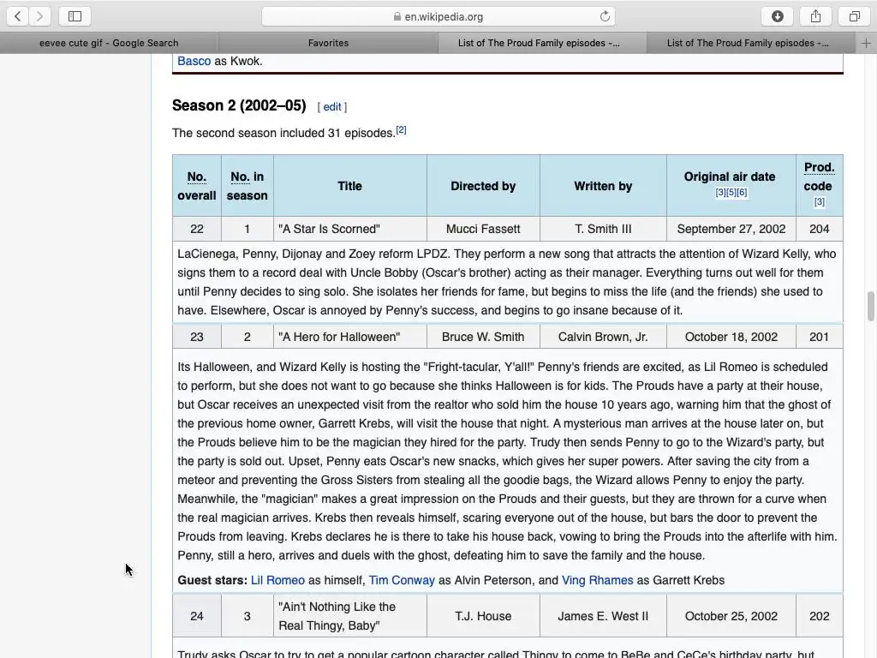Click the padlock in the address bar
This screenshot has height=658, width=877.
click(x=397, y=16)
